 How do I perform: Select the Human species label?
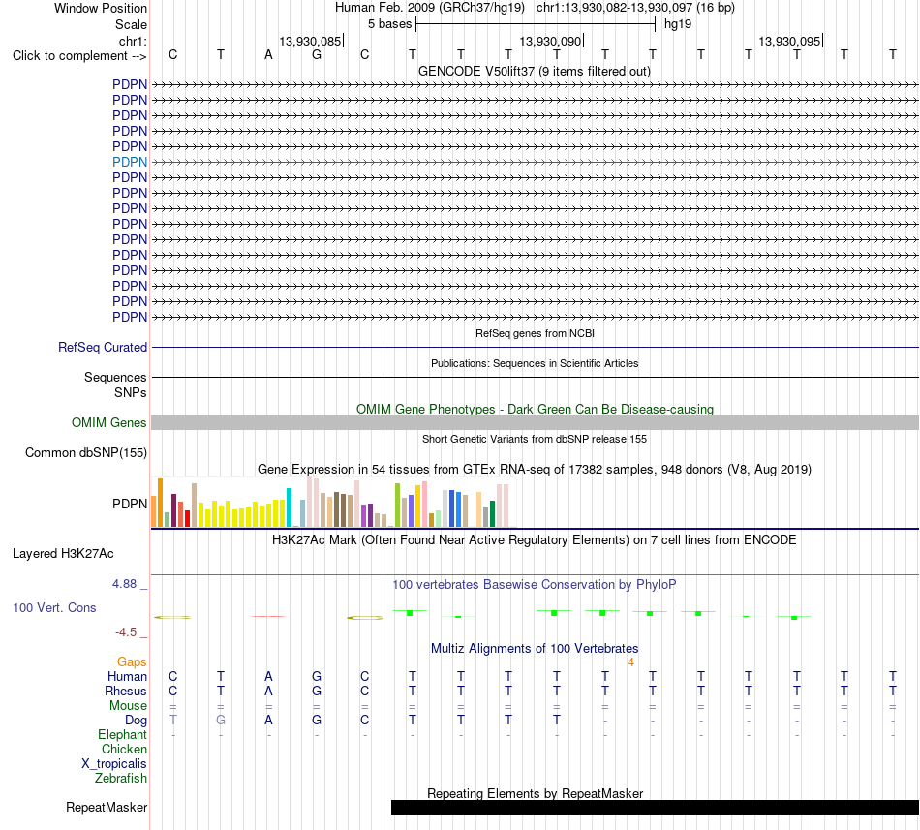(127, 676)
